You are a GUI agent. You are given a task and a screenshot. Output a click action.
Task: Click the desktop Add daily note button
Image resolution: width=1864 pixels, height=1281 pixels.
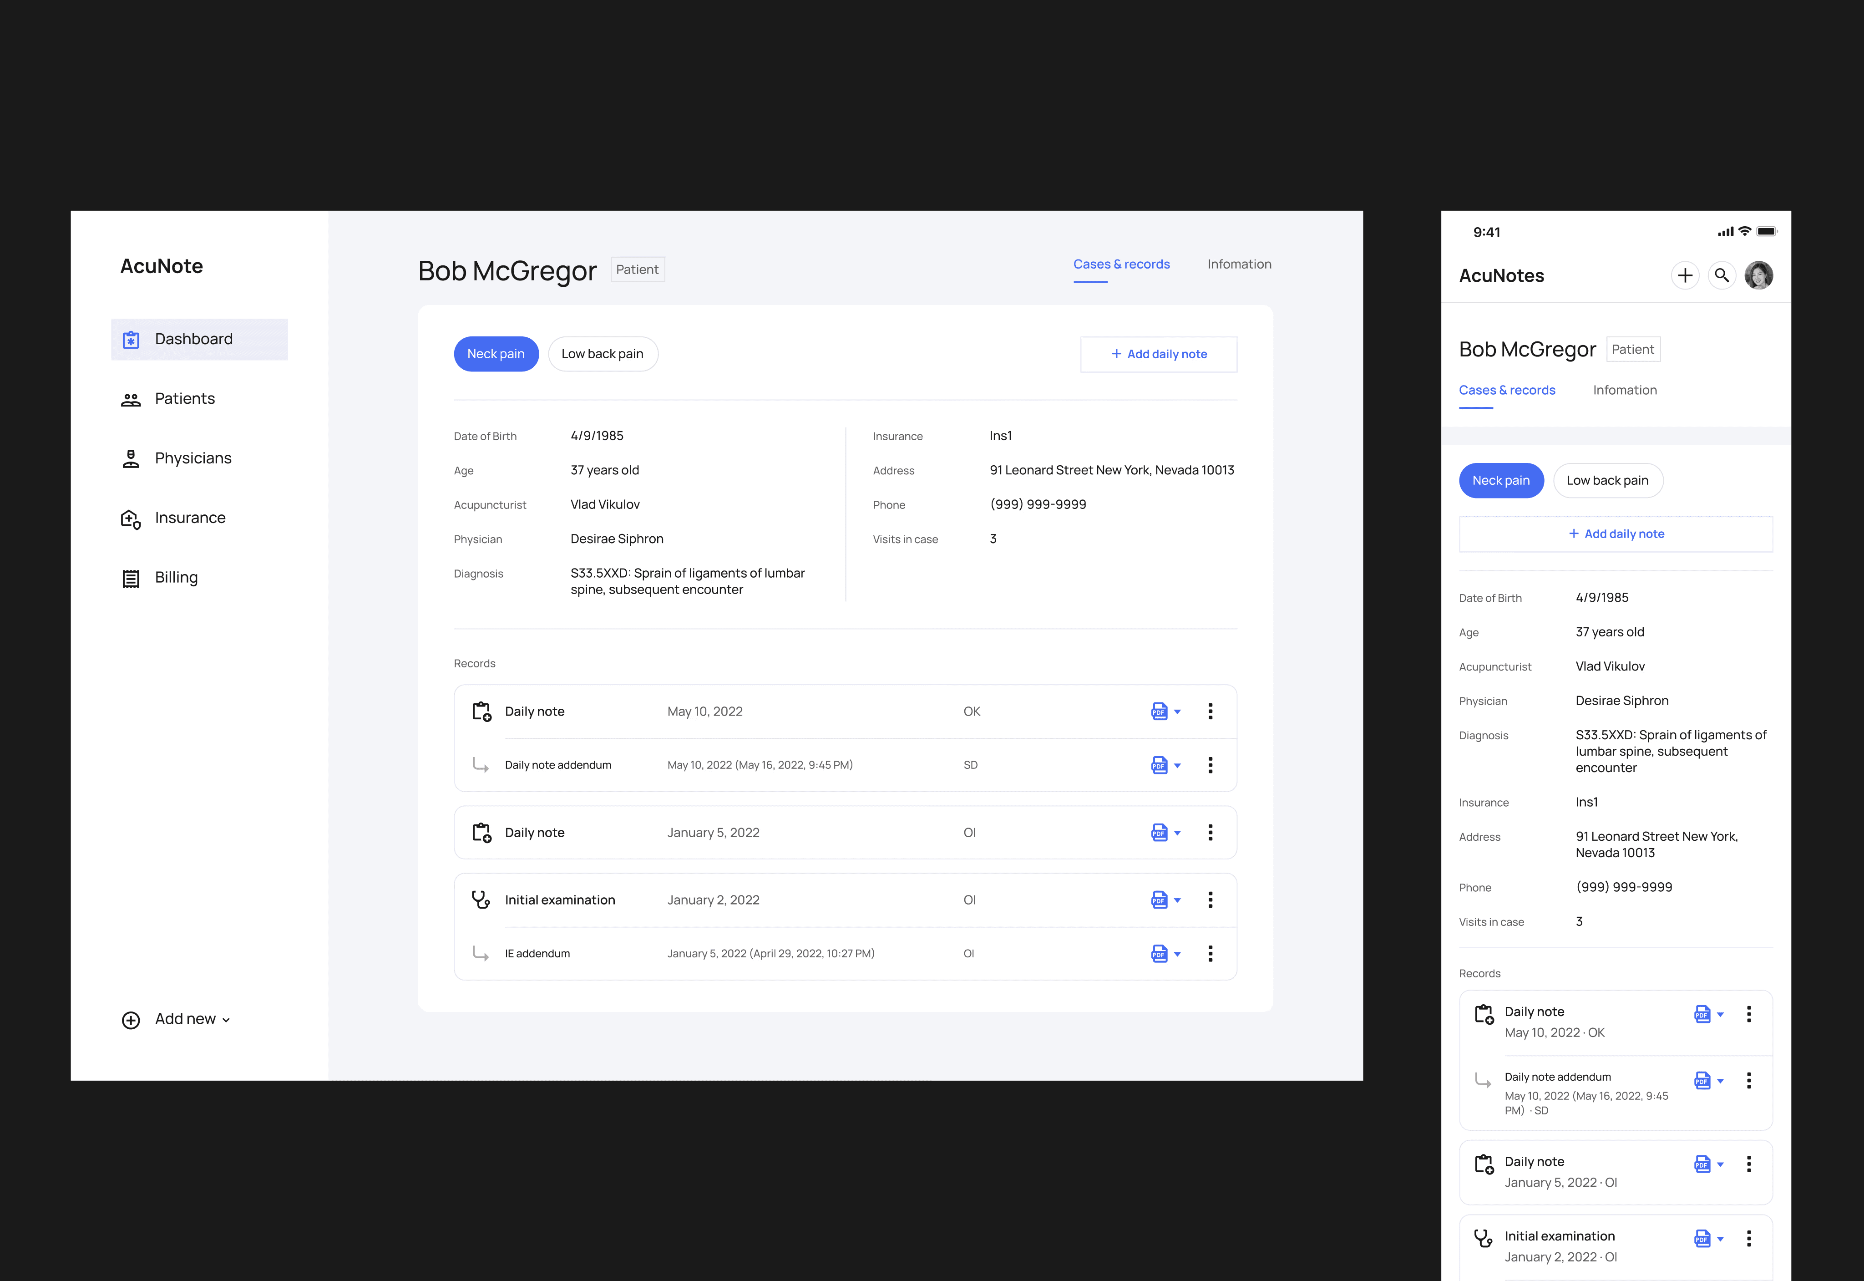pyautogui.click(x=1158, y=354)
